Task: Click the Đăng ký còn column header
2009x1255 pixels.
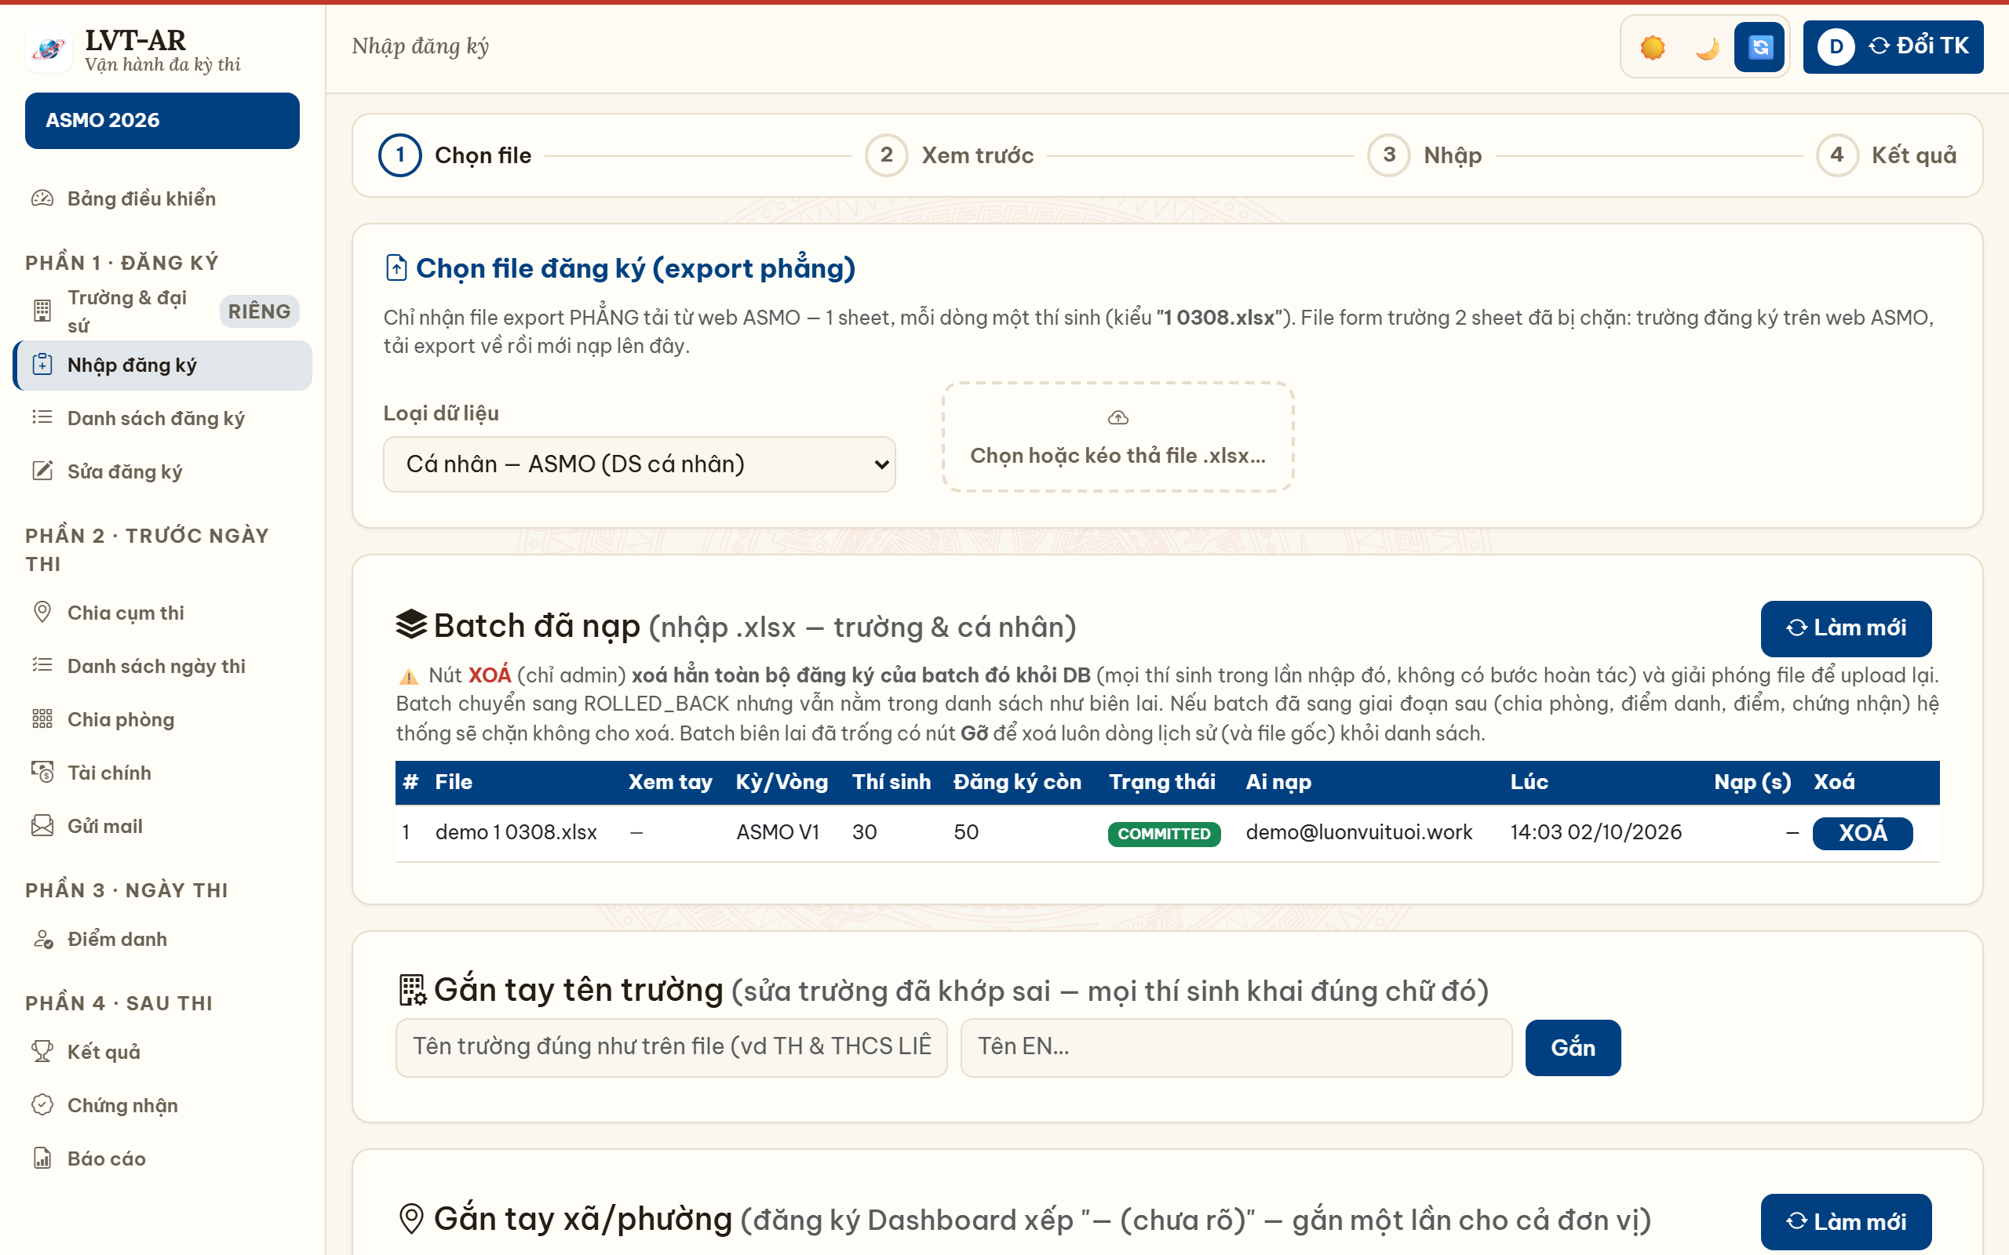Action: tap(1017, 782)
